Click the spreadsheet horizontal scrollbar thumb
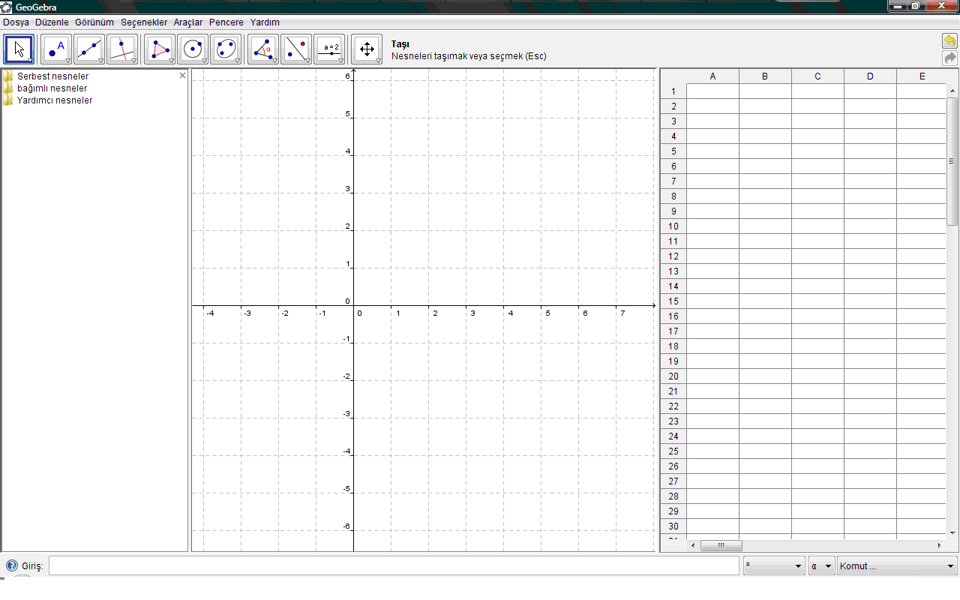The height and width of the screenshot is (600, 960). (x=721, y=545)
